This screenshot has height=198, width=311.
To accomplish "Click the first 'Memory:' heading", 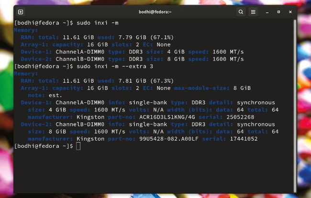I will pos(26,30).
